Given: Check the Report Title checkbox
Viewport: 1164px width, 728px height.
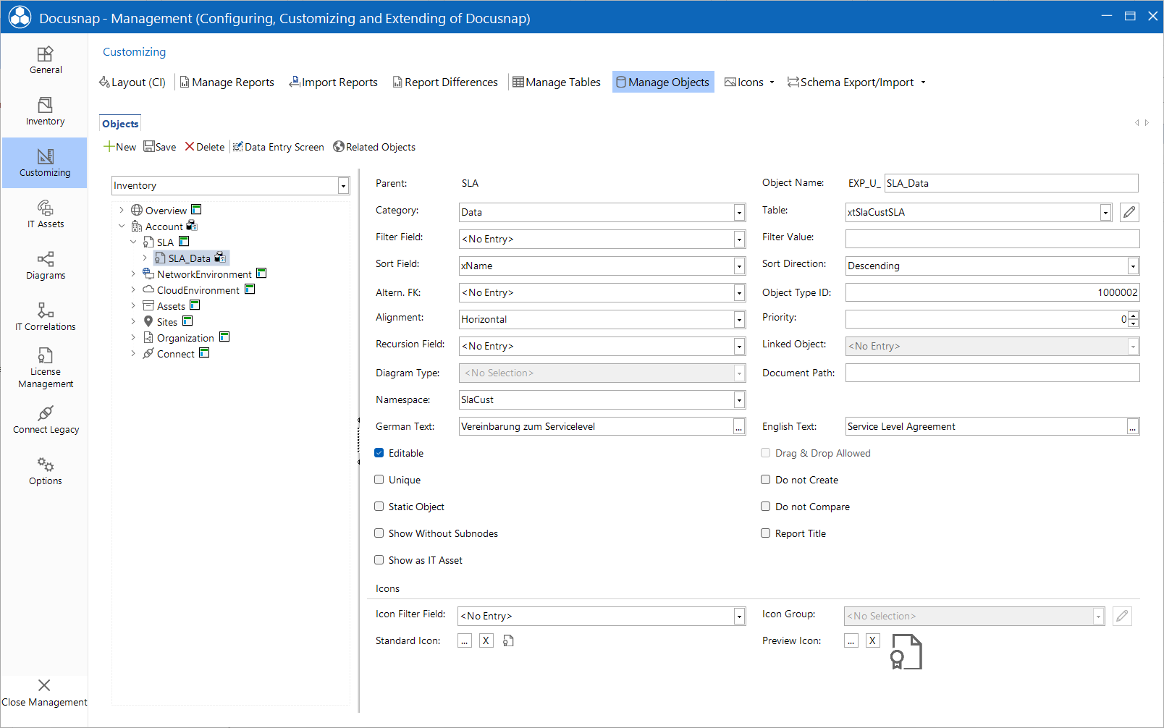Looking at the screenshot, I should pyautogui.click(x=765, y=533).
